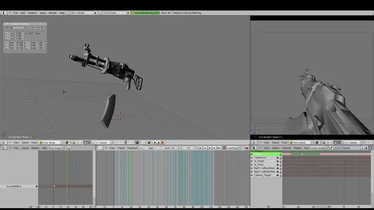Toggle lock on Bip01 LeftGunBase channel
This screenshot has height=210, width=374.
pos(280,168)
